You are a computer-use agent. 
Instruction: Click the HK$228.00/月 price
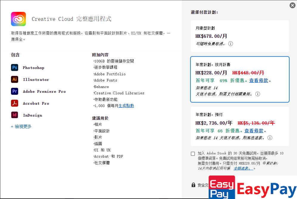click(x=211, y=73)
